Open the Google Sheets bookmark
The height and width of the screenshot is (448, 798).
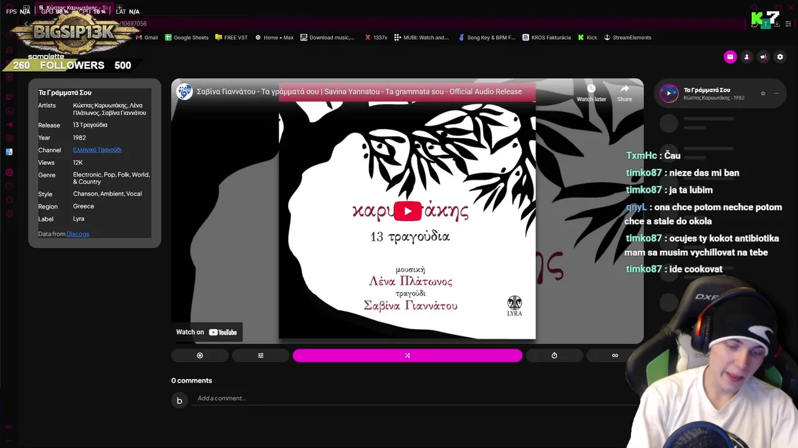point(186,37)
